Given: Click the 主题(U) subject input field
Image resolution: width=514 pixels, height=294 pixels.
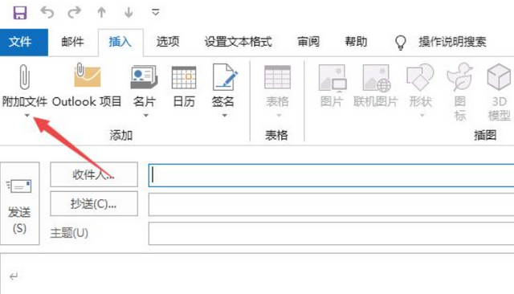Looking at the screenshot, I should (x=331, y=234).
